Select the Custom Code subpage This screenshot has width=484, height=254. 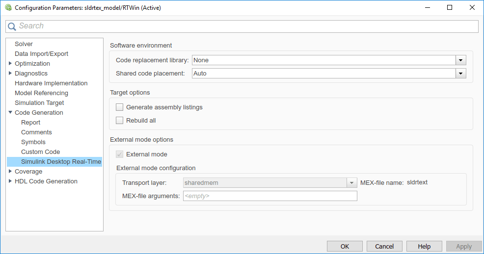pos(40,152)
